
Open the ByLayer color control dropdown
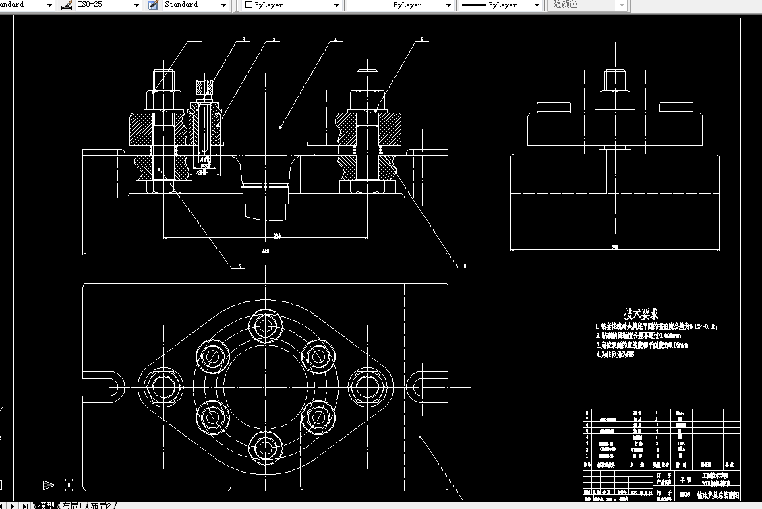[336, 5]
